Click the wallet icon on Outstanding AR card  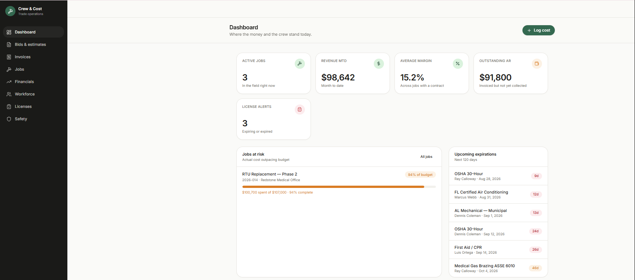[537, 64]
